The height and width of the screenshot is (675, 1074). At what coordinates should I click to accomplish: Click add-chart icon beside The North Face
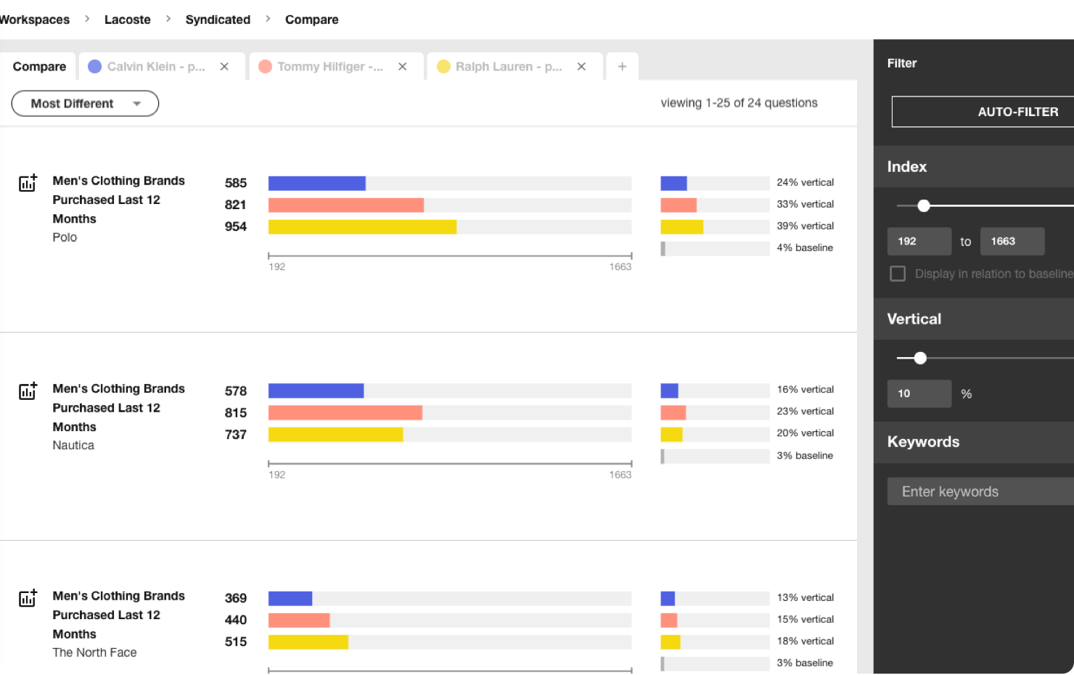[28, 598]
